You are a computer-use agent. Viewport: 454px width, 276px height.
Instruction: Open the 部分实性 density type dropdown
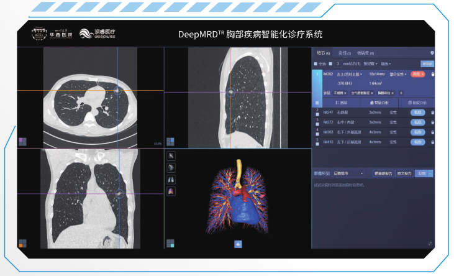point(398,74)
